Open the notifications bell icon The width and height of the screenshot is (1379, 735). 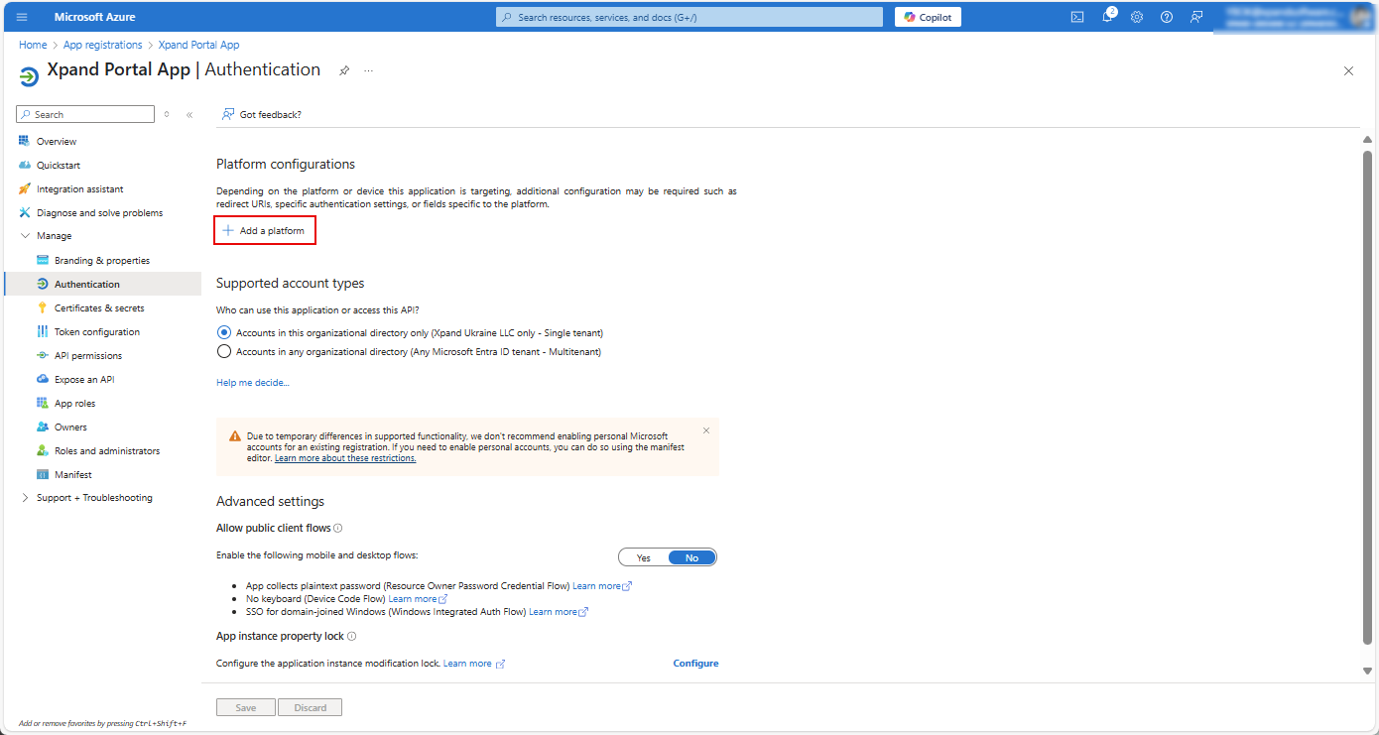click(x=1107, y=17)
